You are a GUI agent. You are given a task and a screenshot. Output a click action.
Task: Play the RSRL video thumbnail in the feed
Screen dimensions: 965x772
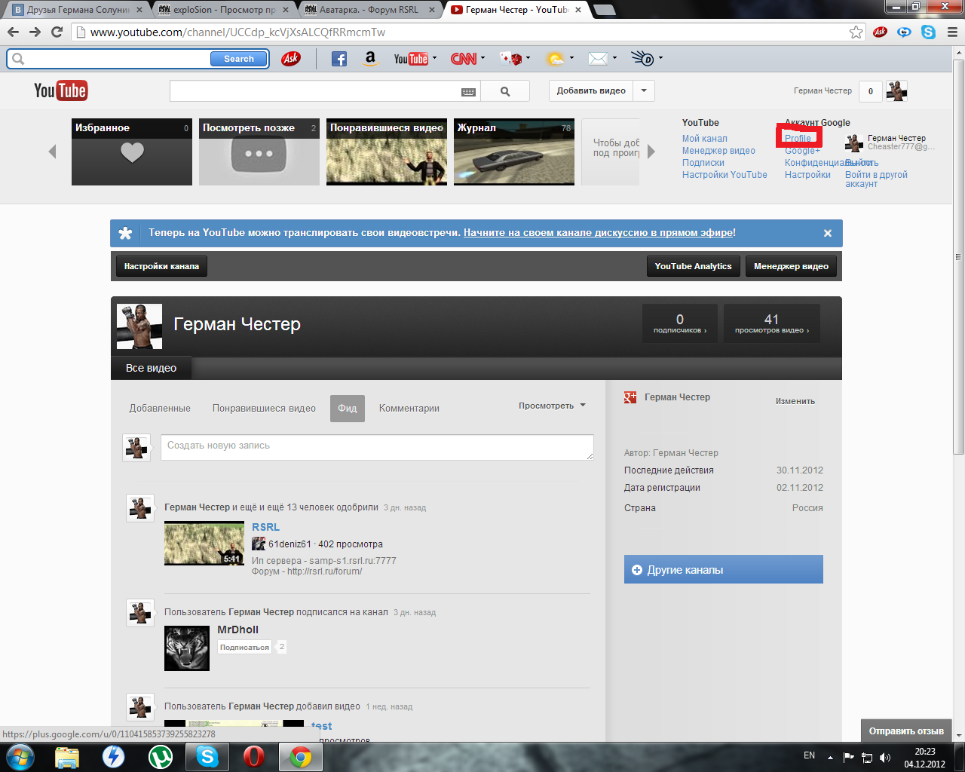[204, 543]
